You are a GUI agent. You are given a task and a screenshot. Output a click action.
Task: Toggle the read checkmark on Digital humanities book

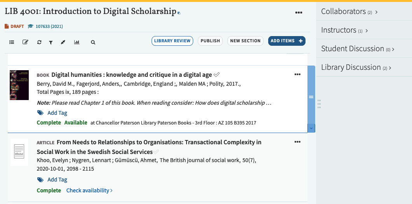[x=217, y=74]
